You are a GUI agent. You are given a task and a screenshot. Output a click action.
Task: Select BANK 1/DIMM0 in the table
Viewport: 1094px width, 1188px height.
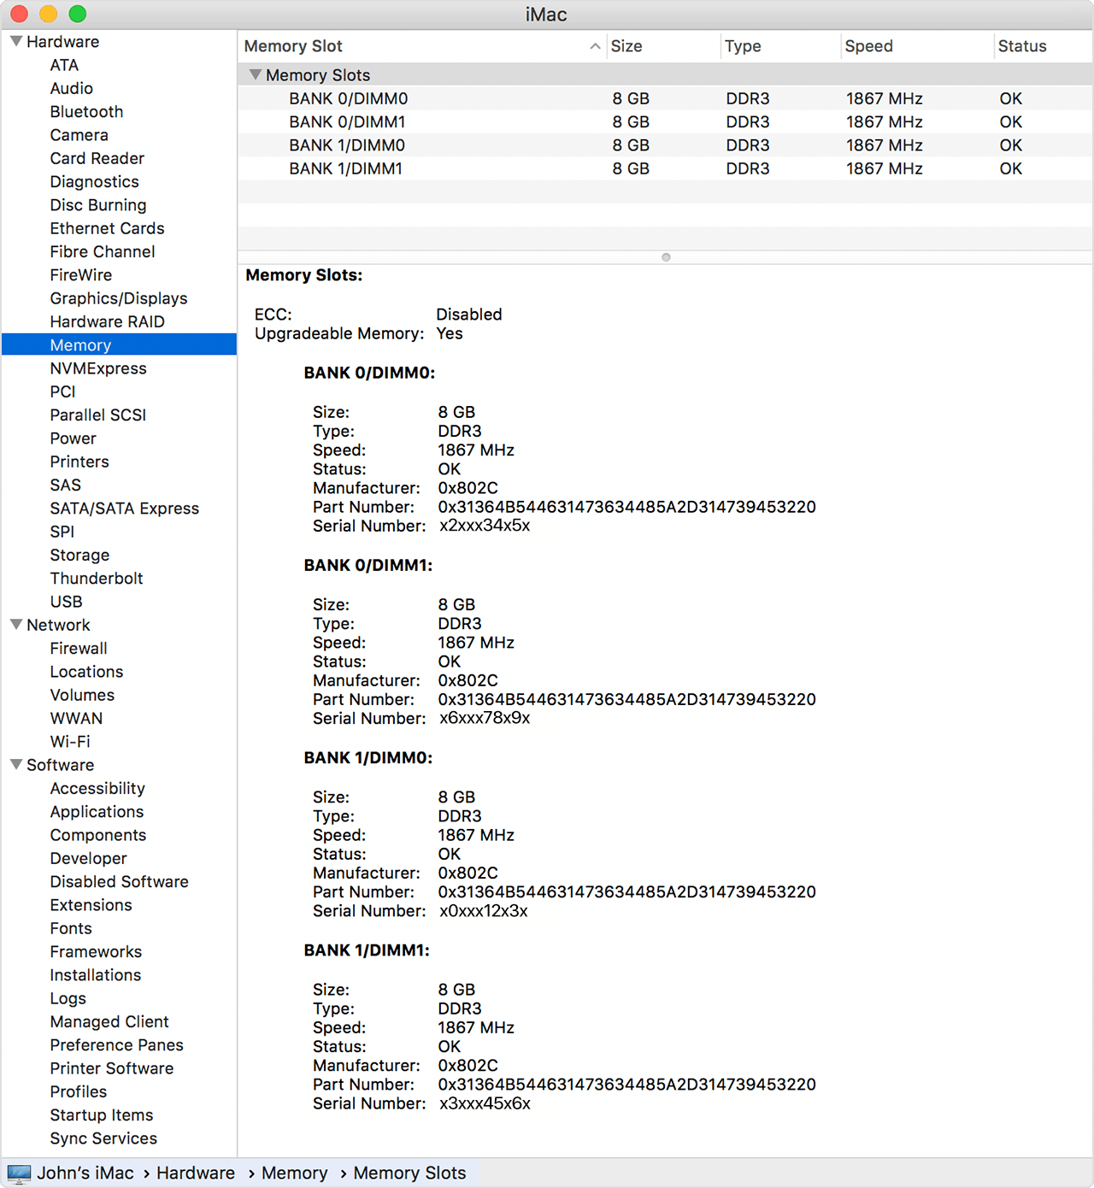[347, 145]
